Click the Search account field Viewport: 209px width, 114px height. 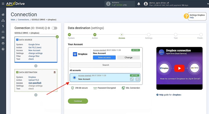pos(105,65)
